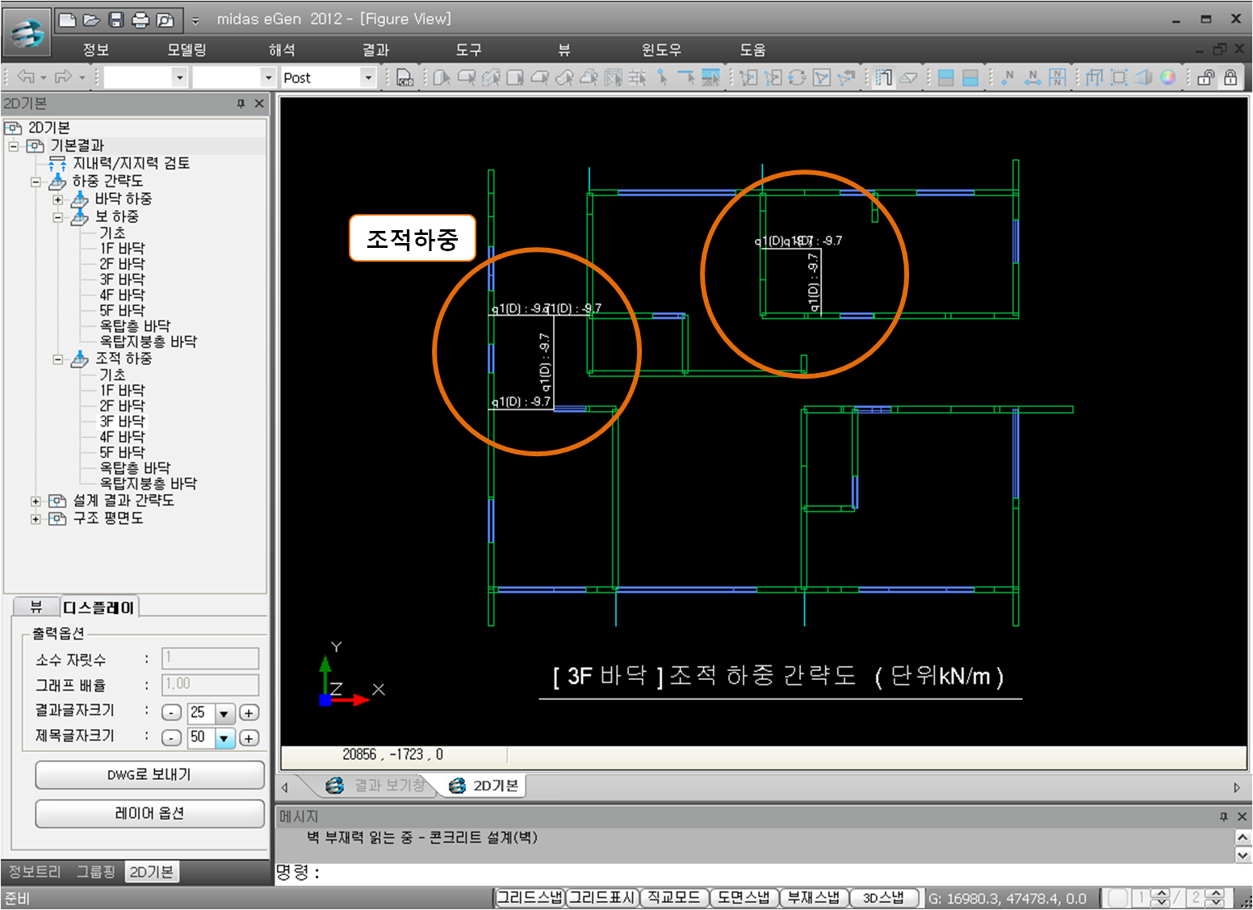Screen dimensions: 1253x910
Task: Toggle 그리드스냅 in status bar
Action: tap(530, 898)
